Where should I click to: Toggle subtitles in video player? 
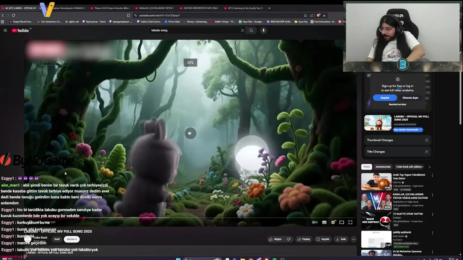click(324, 222)
